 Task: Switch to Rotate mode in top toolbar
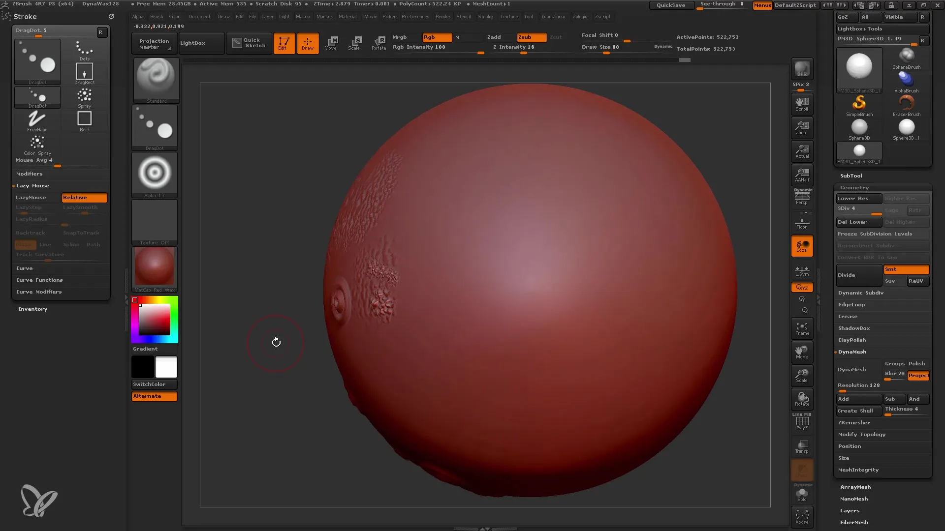[x=378, y=43]
